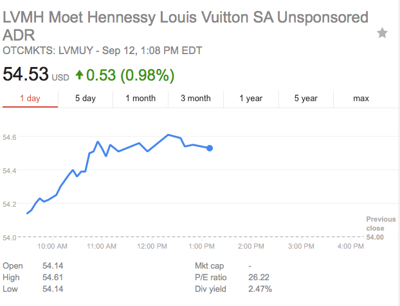Image resolution: width=400 pixels, height=306 pixels.
Task: Click the Previous close label
Action: 381,224
